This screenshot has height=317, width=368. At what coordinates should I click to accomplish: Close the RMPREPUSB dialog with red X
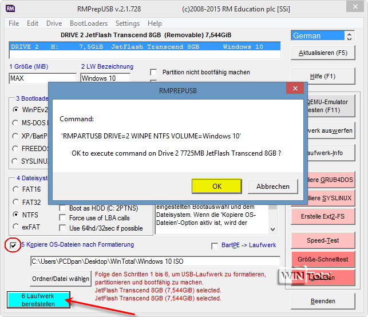295,89
